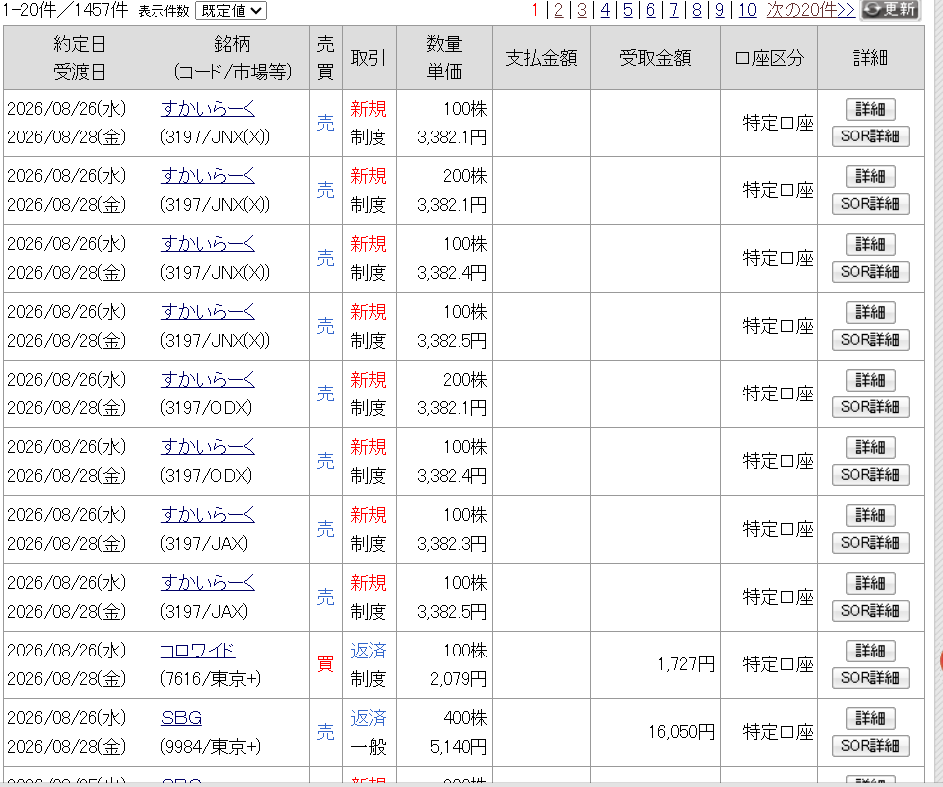The image size is (943, 787).
Task: Go to page 2 of results
Action: 558,10
